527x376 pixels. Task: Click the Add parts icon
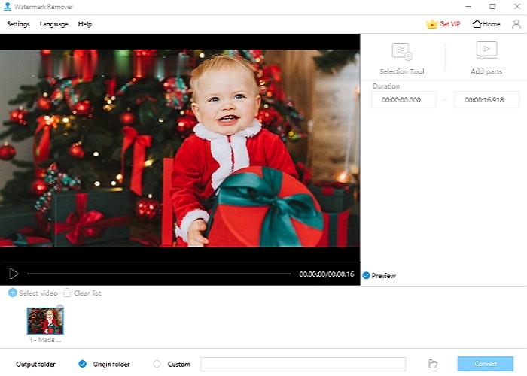coord(486,50)
